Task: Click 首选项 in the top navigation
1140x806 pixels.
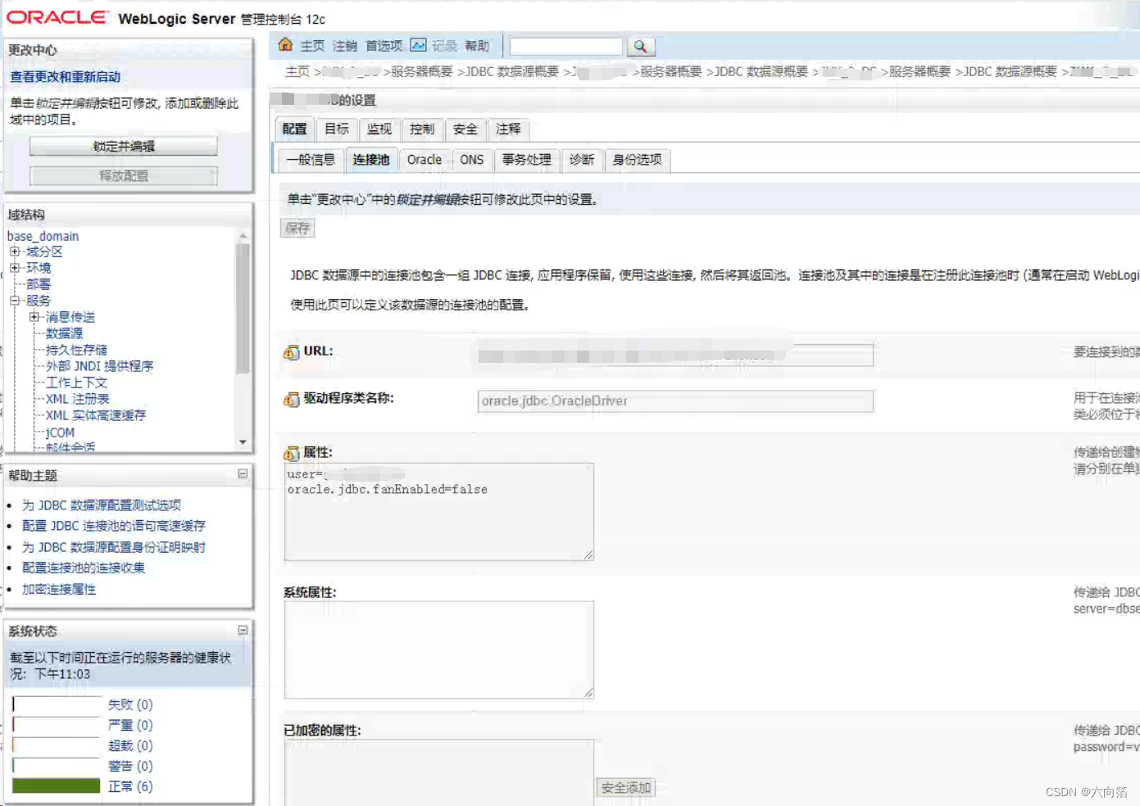Action: click(x=383, y=45)
